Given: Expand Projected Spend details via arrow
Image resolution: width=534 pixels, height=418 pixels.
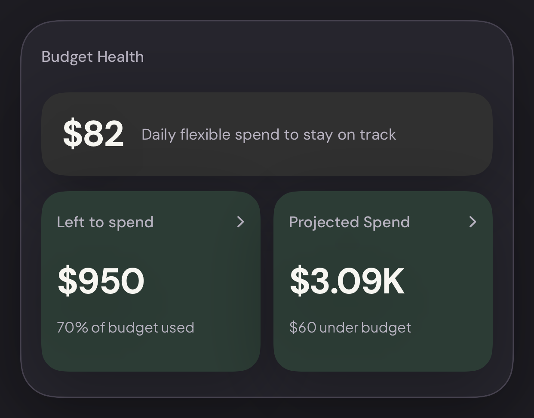Looking at the screenshot, I should pos(473,222).
